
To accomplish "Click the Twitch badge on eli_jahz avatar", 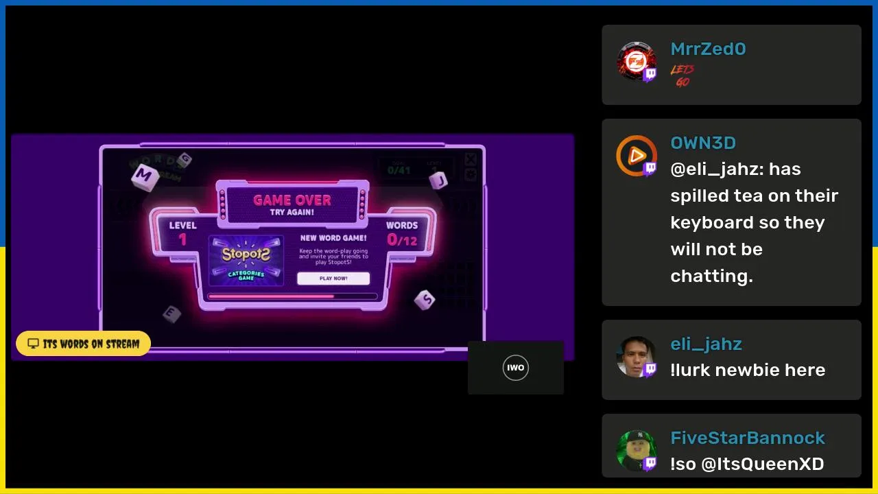I will click(x=650, y=369).
